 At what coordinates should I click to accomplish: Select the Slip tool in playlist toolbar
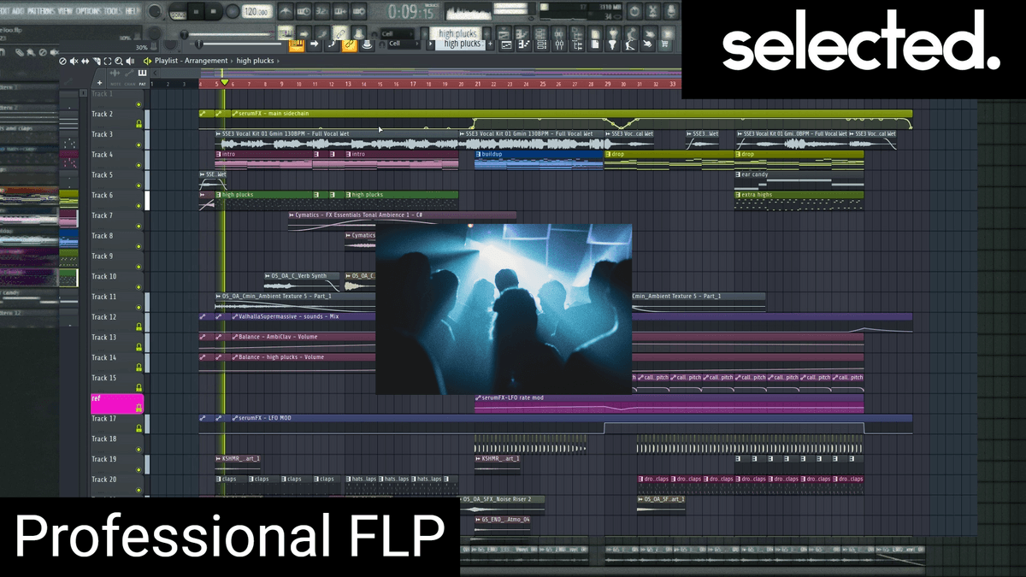click(x=85, y=62)
